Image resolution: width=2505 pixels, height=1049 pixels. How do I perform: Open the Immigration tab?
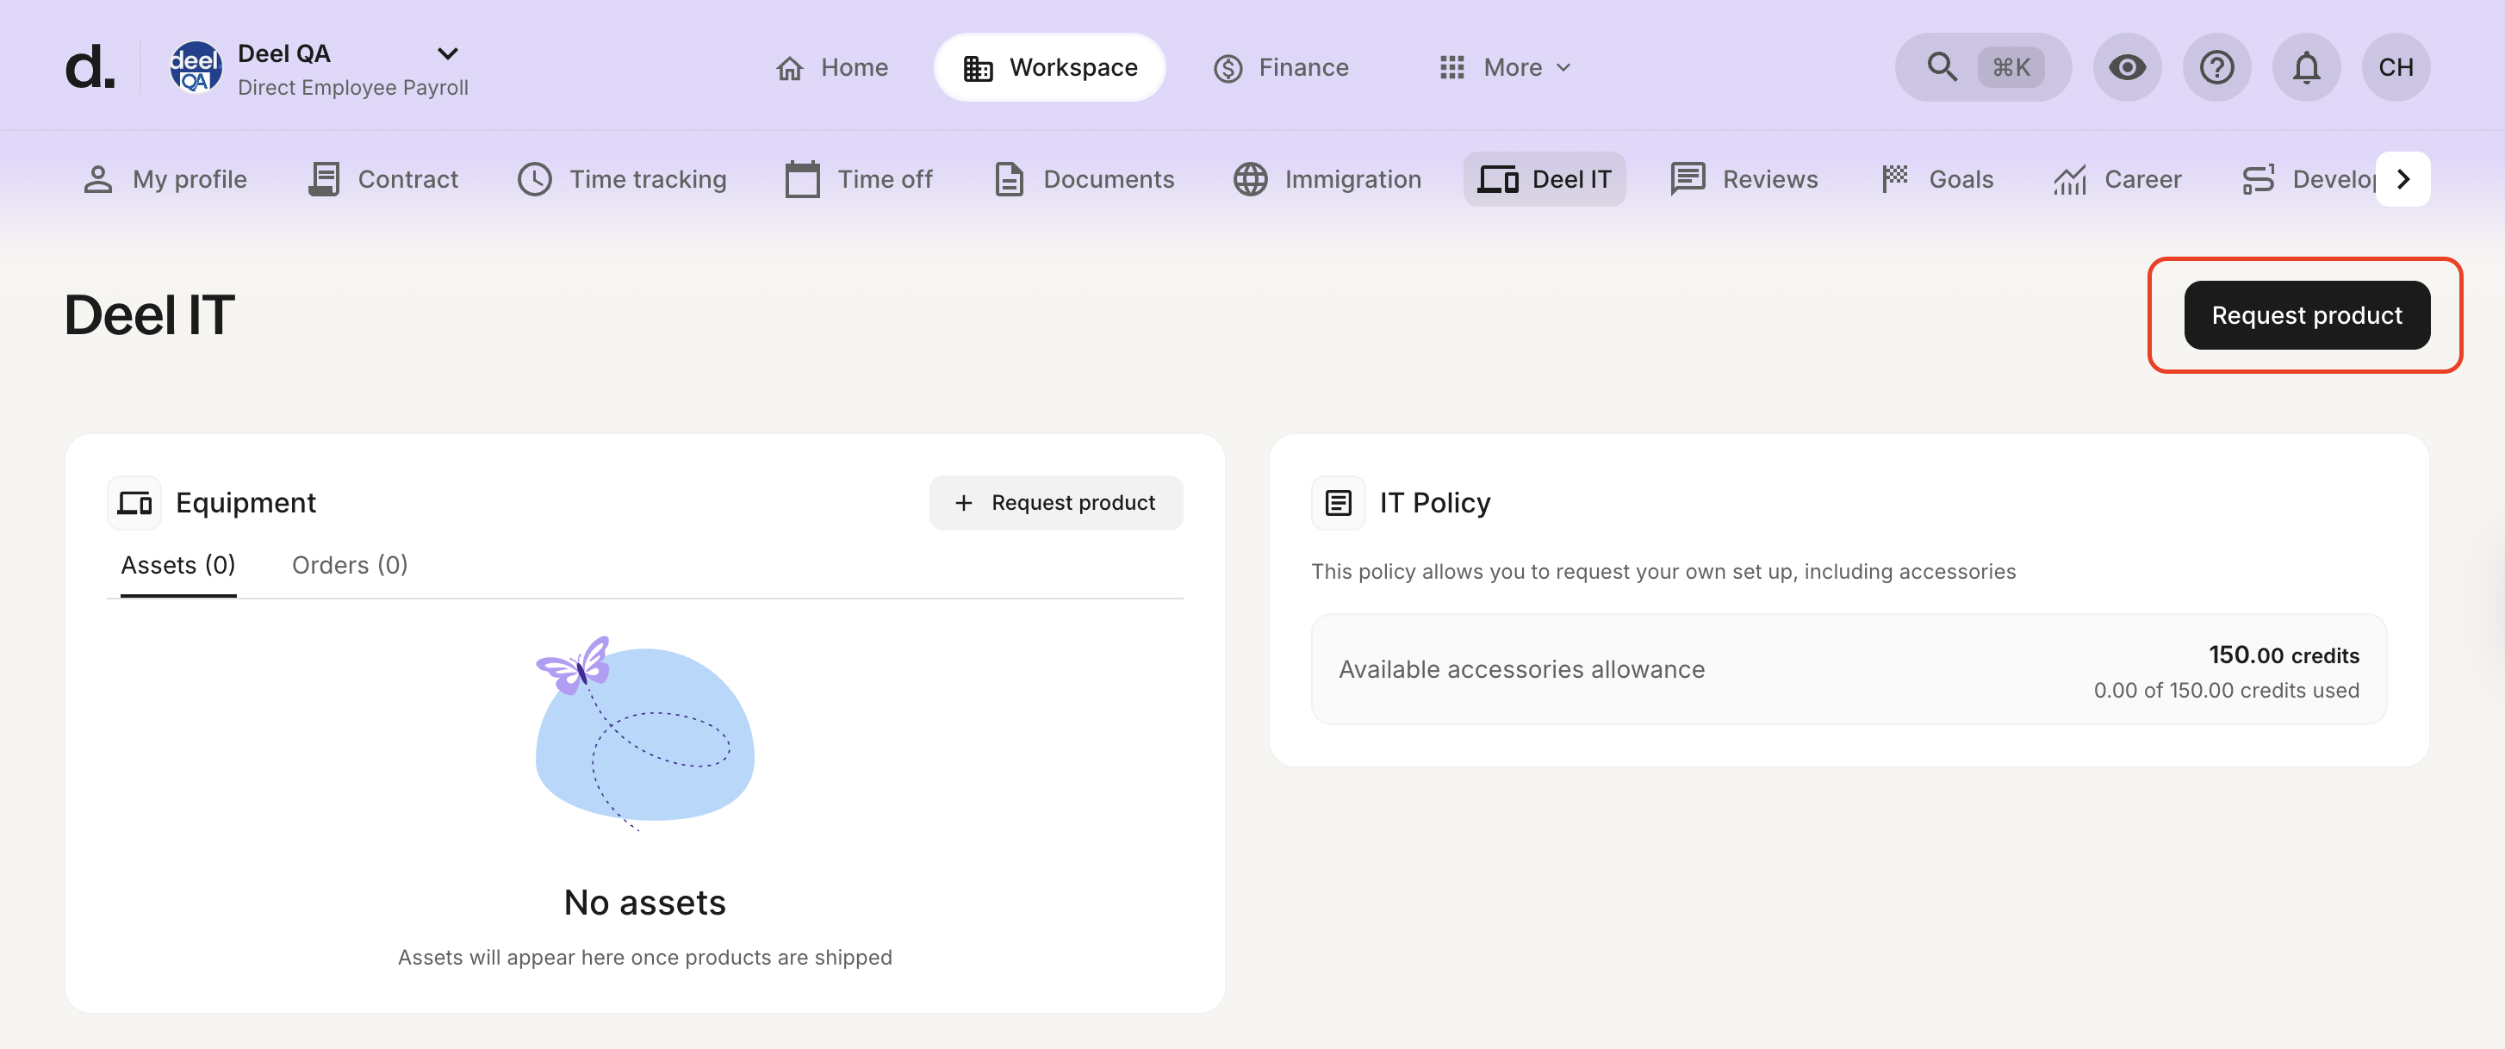(x=1327, y=179)
